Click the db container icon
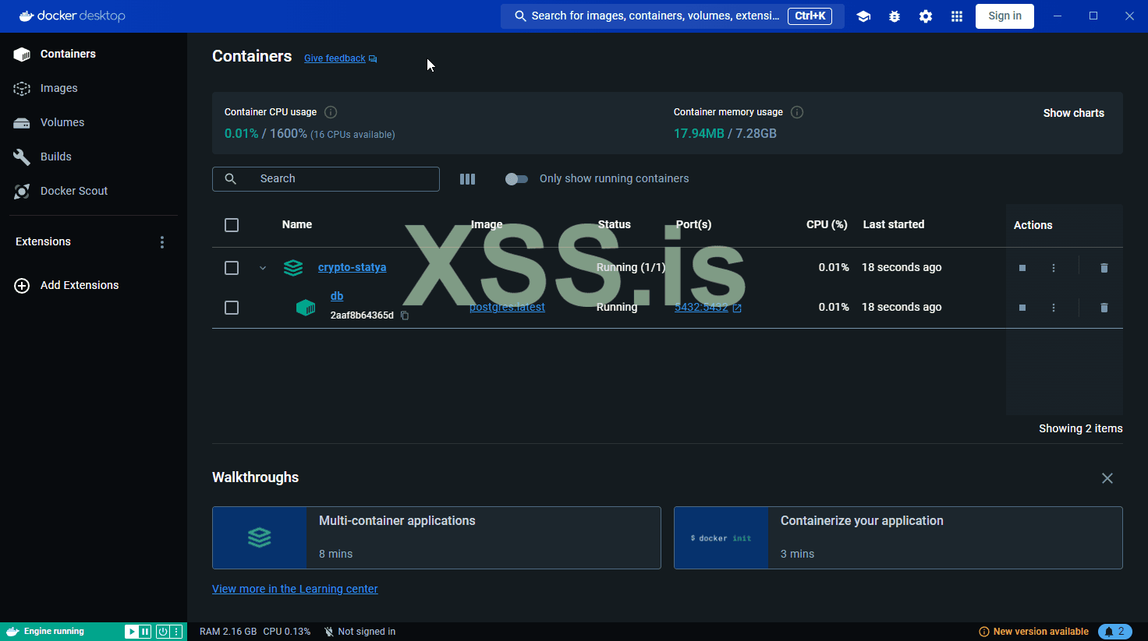Viewport: 1148px width, 641px height. pos(306,308)
